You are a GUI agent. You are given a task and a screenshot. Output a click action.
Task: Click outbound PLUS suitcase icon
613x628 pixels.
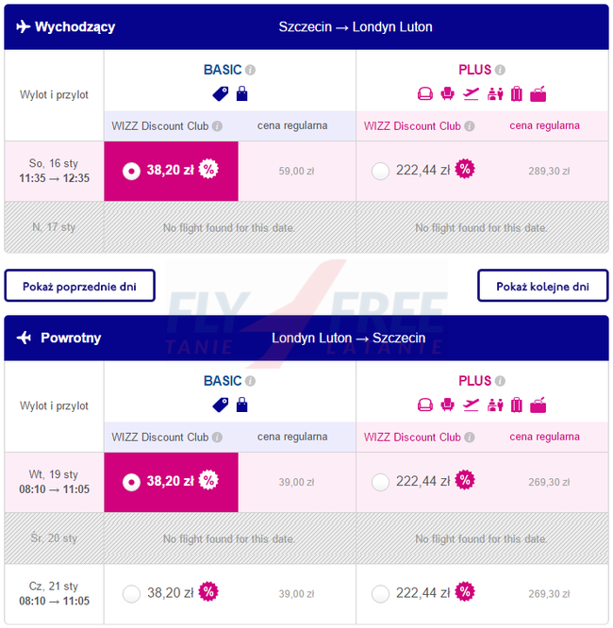(516, 93)
